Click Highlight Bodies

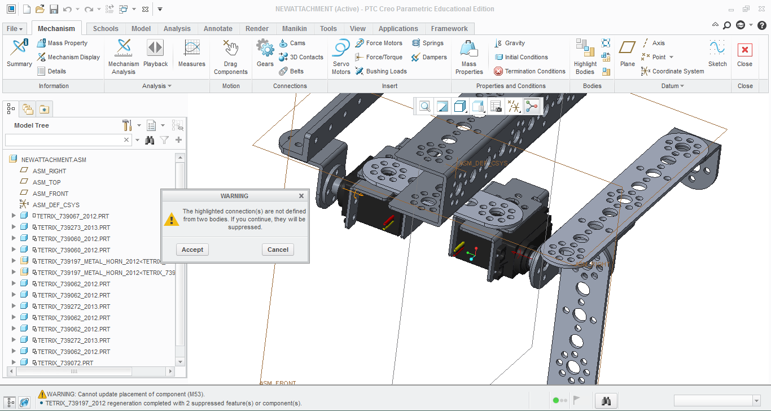[585, 56]
